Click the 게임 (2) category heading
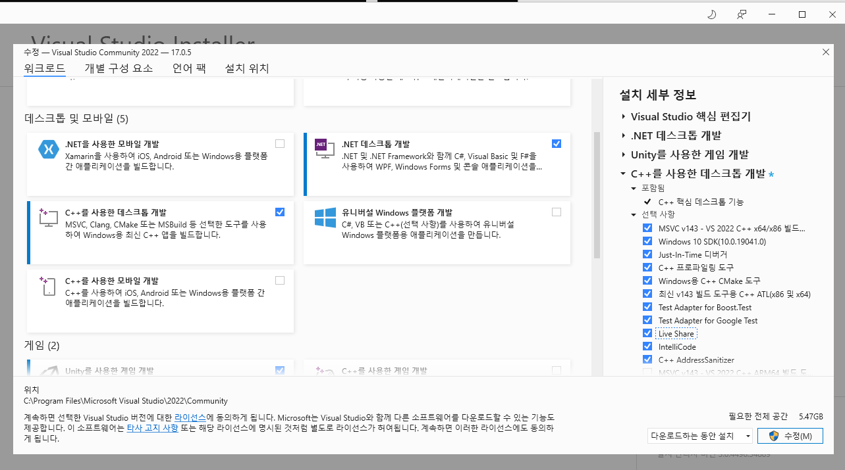Screen dimensions: 845x470 [41, 345]
